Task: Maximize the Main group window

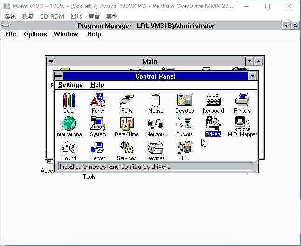Action: 259,61
